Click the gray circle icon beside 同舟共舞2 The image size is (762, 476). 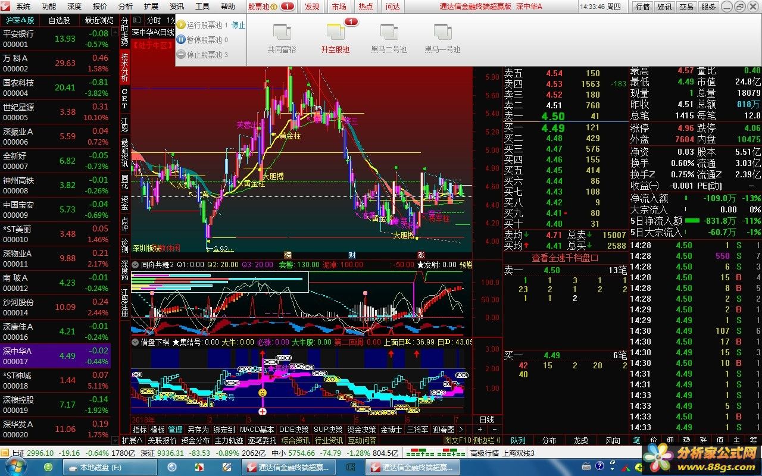135,265
